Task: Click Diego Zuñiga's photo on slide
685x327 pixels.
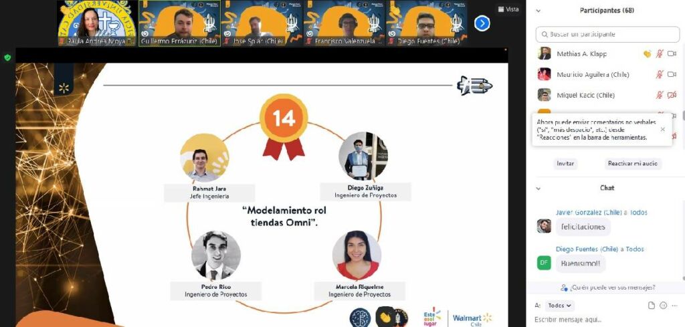Action: point(363,156)
